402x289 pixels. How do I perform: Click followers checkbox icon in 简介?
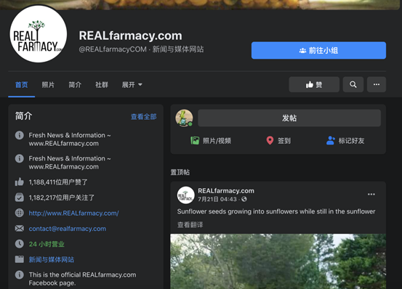pyautogui.click(x=19, y=198)
